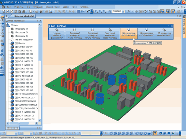Toggle the orange filter funnel button
This screenshot has width=186, height=139.
(155, 133)
